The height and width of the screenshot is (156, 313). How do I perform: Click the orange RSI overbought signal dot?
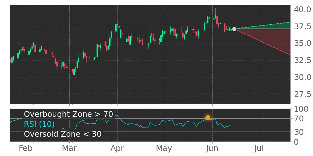(x=208, y=117)
